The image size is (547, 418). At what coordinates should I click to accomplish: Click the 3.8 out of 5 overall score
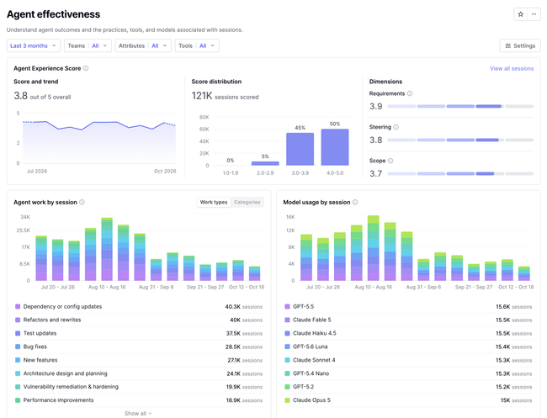(x=42, y=96)
